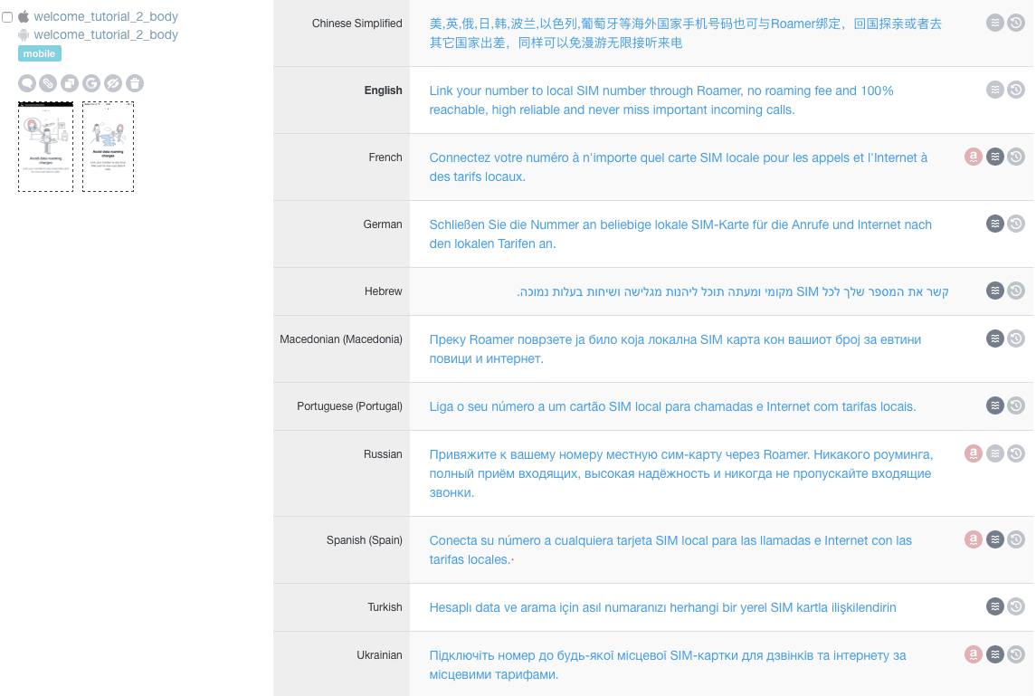Open the first screenshot thumbnail
Screen dimensions: 1036x696
point(45,147)
